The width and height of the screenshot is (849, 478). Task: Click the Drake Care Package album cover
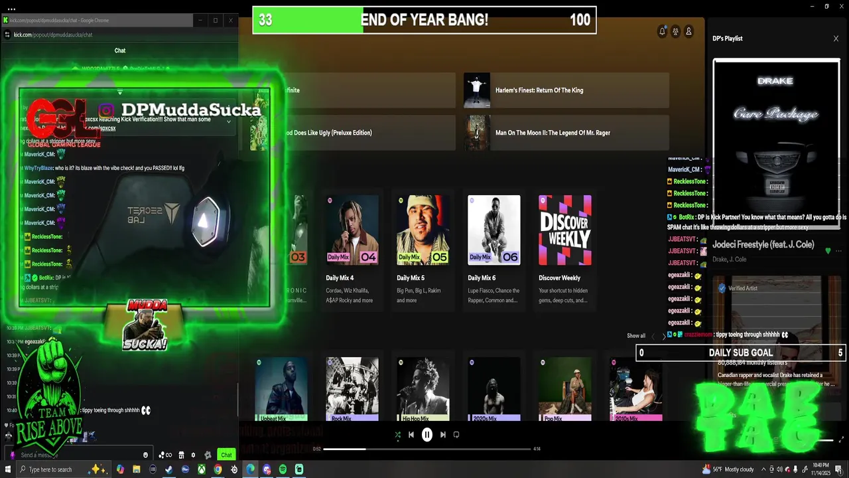tap(776, 143)
